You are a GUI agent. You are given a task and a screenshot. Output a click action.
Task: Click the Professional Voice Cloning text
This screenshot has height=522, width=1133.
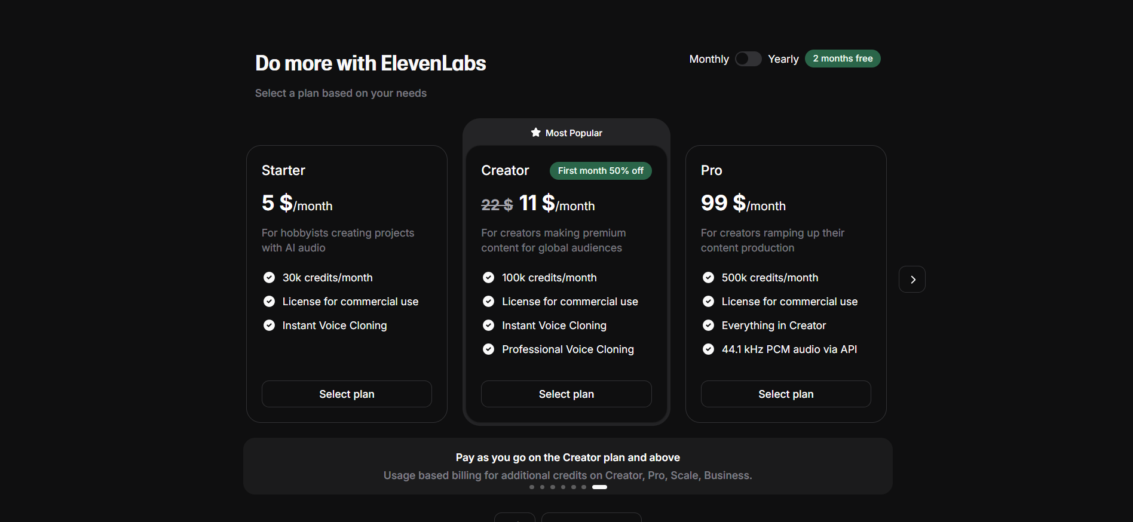pos(568,349)
